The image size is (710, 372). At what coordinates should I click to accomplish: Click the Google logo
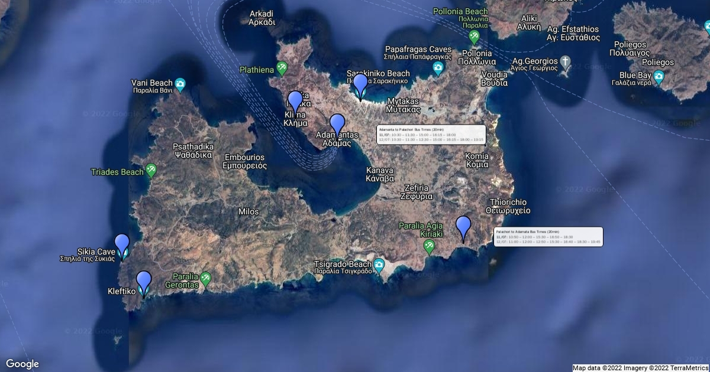pyautogui.click(x=22, y=364)
